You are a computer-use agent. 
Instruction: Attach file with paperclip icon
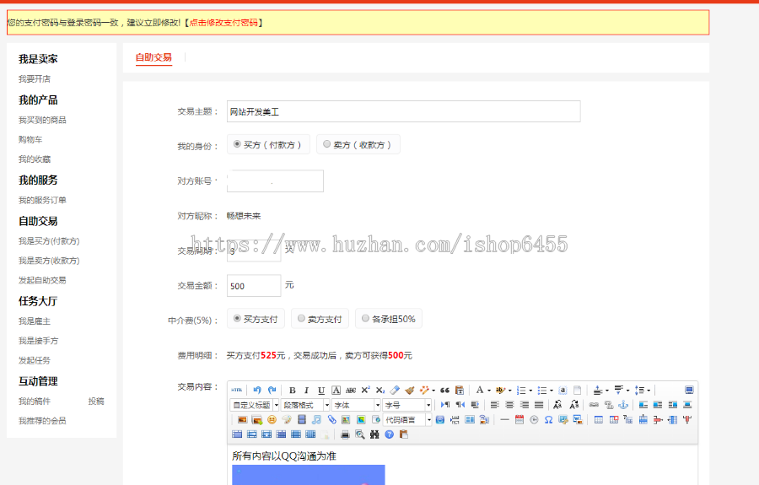(331, 420)
